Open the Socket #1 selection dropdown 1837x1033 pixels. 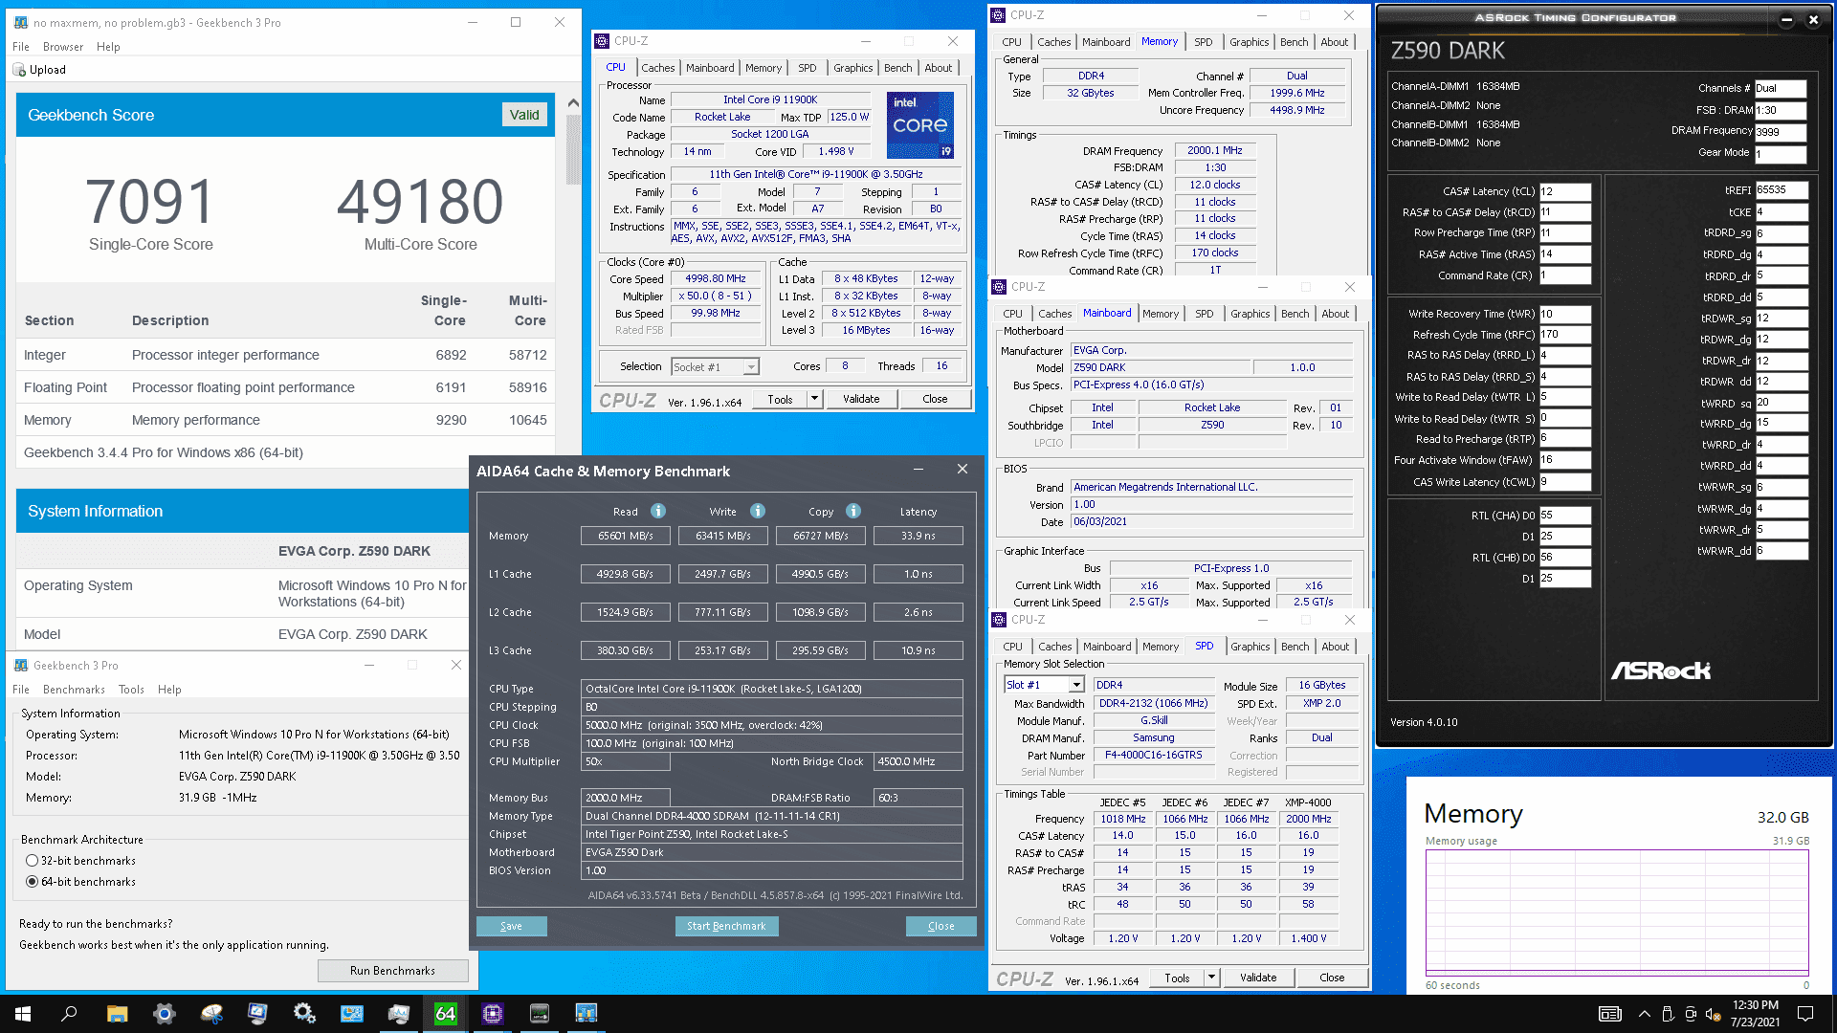click(751, 367)
